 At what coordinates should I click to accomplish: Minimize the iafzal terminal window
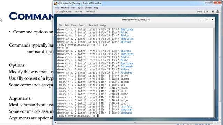(x=201, y=20)
